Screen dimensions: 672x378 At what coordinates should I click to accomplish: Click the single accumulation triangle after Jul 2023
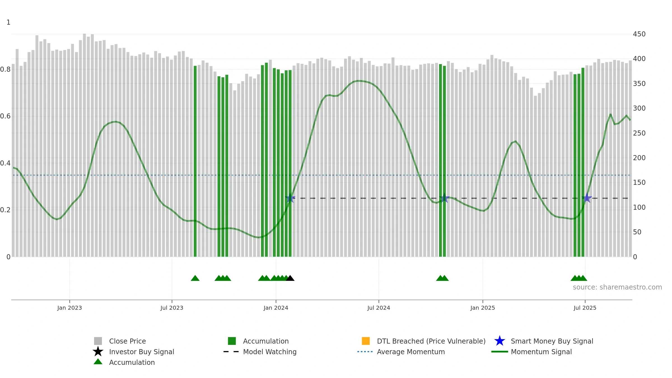tap(195, 278)
